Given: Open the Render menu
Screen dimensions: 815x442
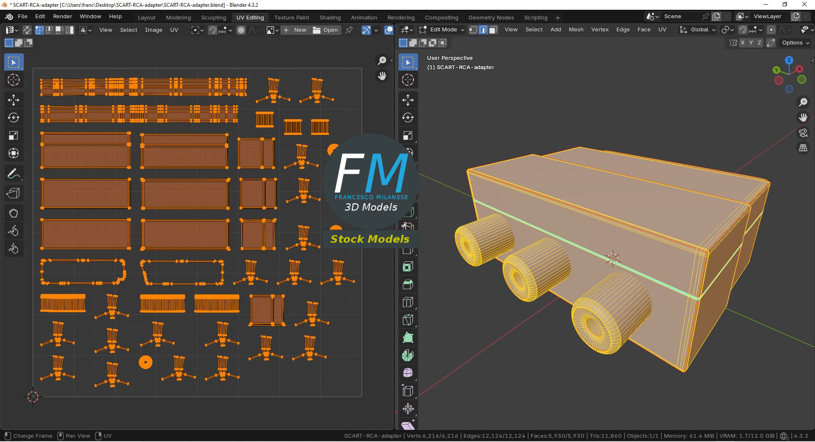Looking at the screenshot, I should 62,16.
